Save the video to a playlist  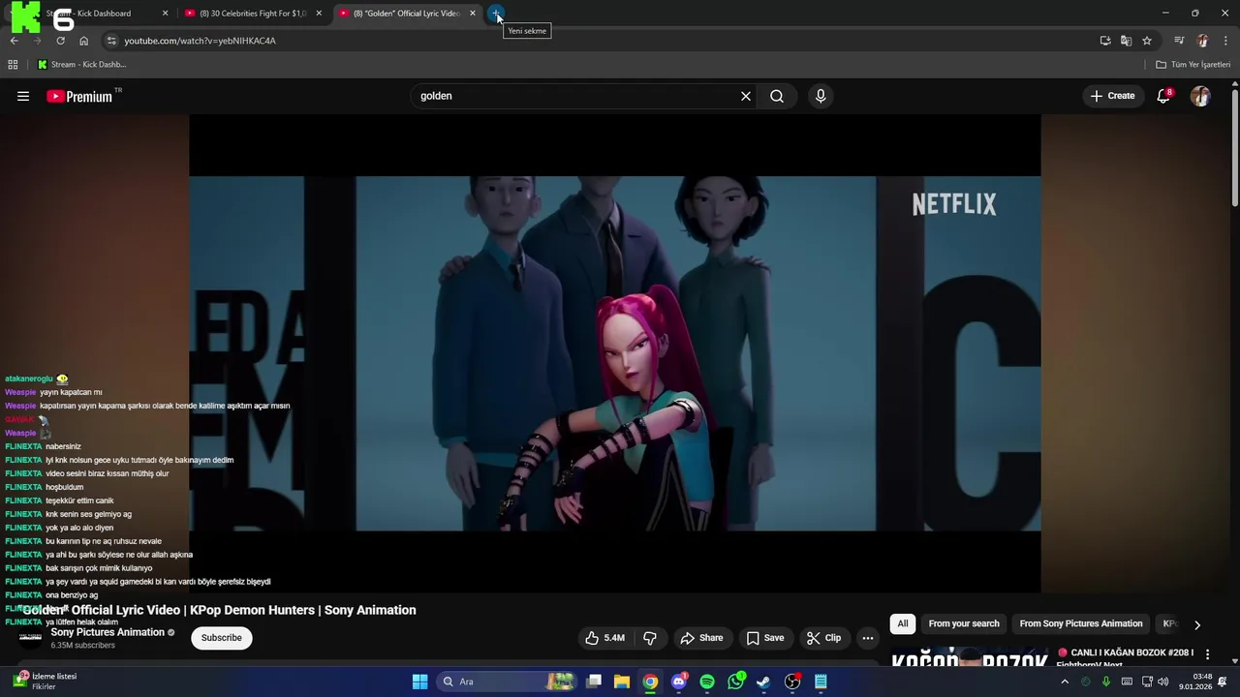pyautogui.click(x=765, y=638)
